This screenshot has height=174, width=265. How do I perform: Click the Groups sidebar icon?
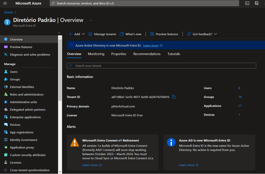point(6,79)
